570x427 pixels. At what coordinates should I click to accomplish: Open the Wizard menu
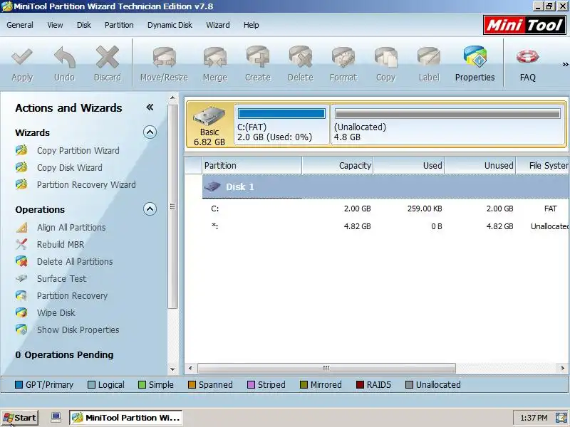[218, 25]
